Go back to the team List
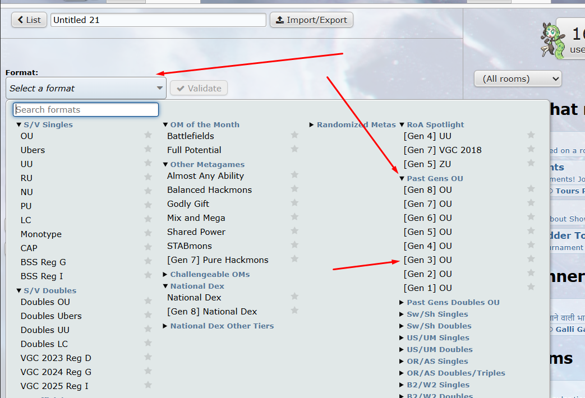Image resolution: width=585 pixels, height=398 pixels. pyautogui.click(x=29, y=20)
